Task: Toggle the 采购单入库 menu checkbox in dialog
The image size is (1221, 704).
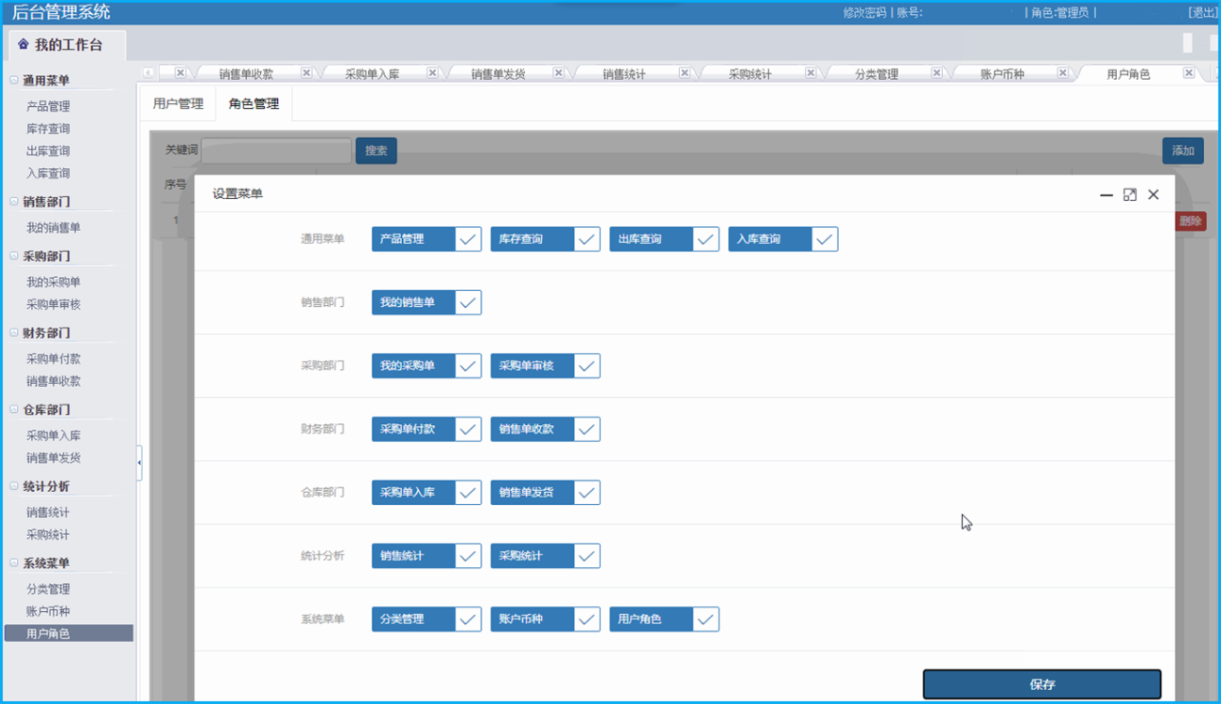Action: (469, 493)
